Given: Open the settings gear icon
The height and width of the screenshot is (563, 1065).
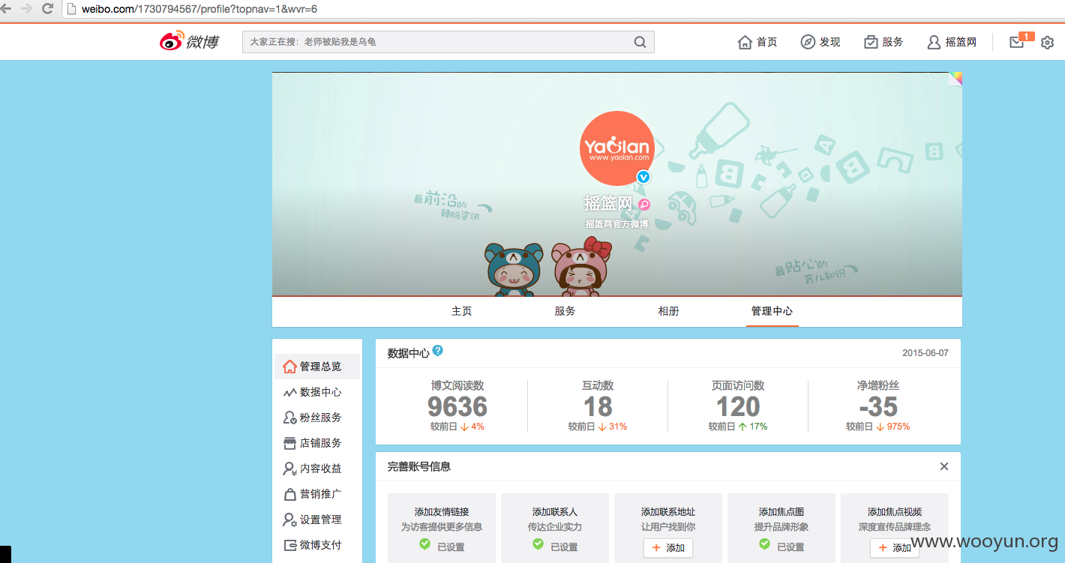Looking at the screenshot, I should click(1047, 43).
